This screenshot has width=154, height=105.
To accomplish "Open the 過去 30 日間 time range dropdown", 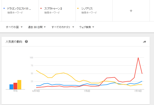I will 37,27.
